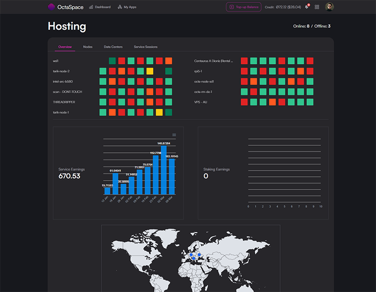Click the leftmost blue map marker in Europe
This screenshot has width=376, height=292.
click(x=191, y=255)
